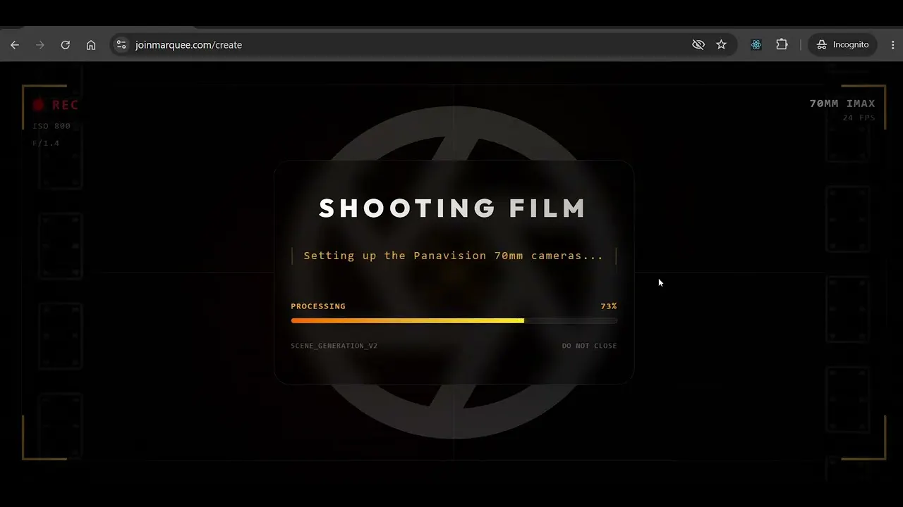Click the SHOOTING FILM heading
This screenshot has width=903, height=507.
point(453,208)
